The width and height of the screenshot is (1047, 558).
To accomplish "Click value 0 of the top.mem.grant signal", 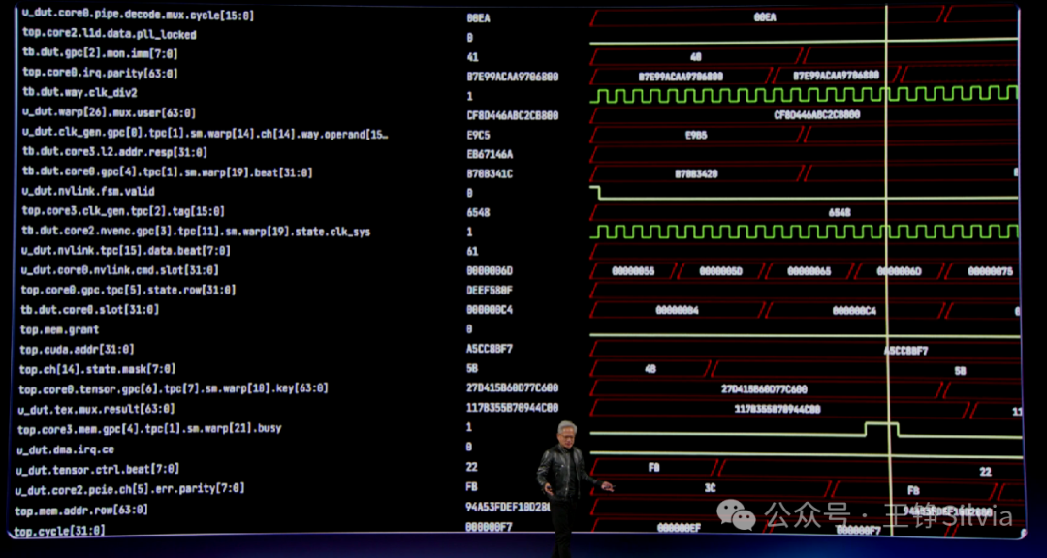I will tap(469, 329).
